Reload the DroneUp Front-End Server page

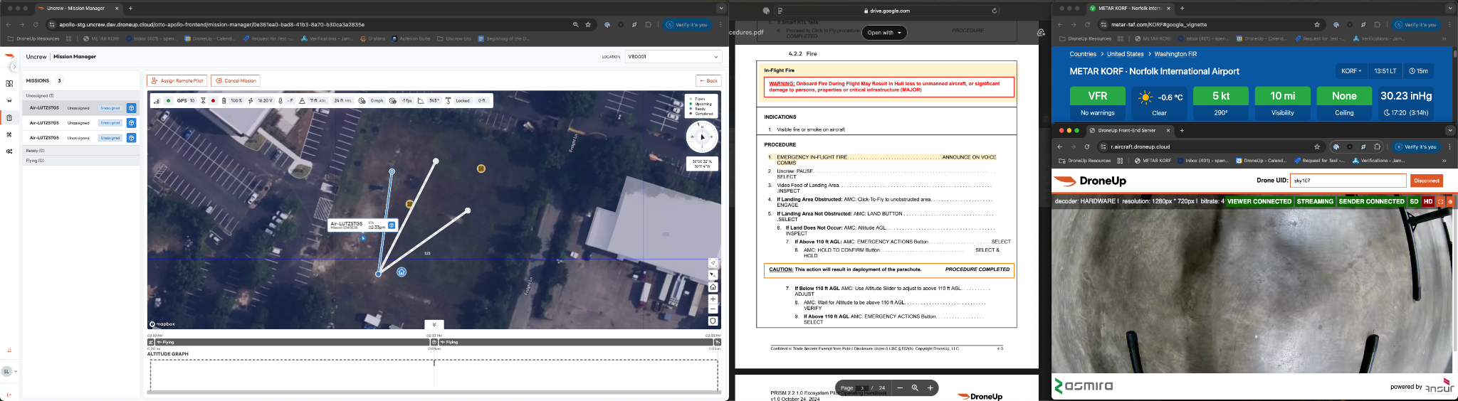click(x=1087, y=146)
